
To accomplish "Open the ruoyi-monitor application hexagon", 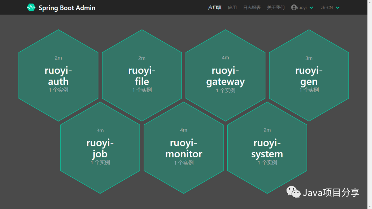I will (184, 148).
